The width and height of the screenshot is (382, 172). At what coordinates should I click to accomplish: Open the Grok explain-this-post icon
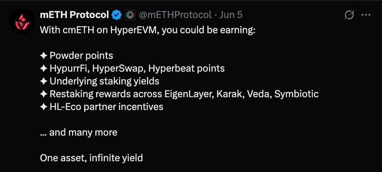(349, 15)
